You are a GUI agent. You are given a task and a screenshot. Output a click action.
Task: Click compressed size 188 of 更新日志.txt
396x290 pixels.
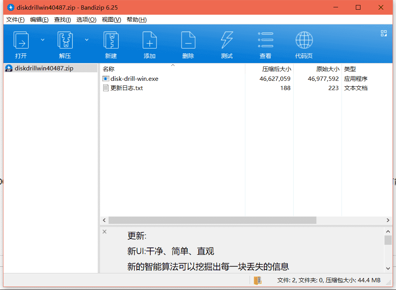285,88
